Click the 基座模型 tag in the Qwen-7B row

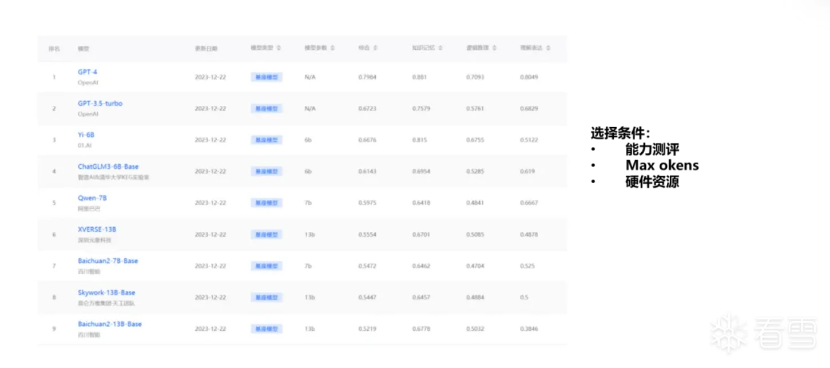[x=267, y=203]
